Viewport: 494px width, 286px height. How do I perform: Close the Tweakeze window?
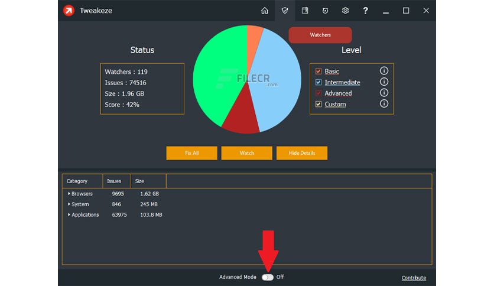pyautogui.click(x=426, y=11)
